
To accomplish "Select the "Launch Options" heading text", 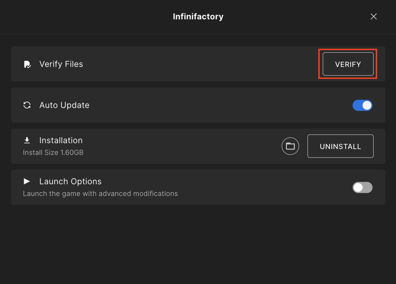I will click(x=70, y=181).
